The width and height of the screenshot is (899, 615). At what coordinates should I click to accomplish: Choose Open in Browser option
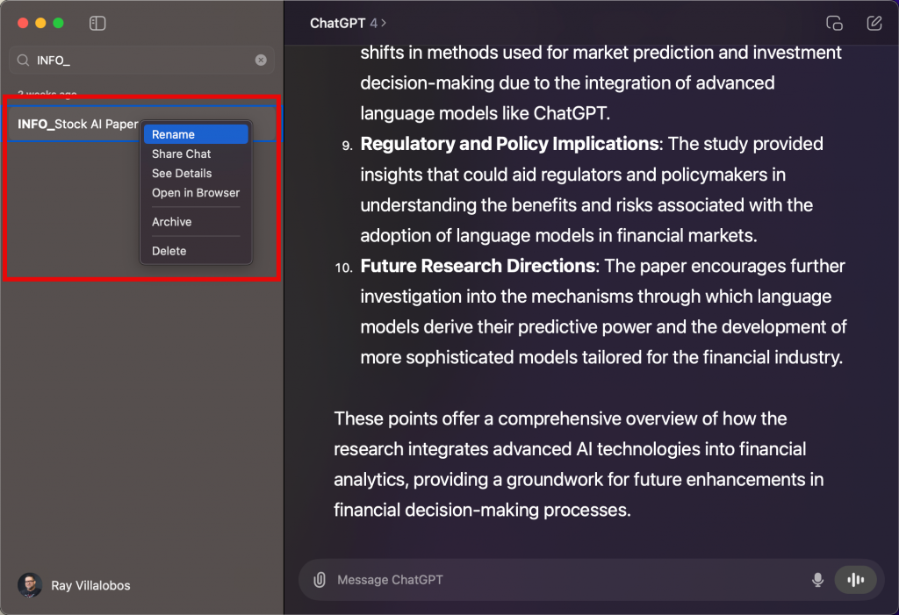click(x=196, y=192)
